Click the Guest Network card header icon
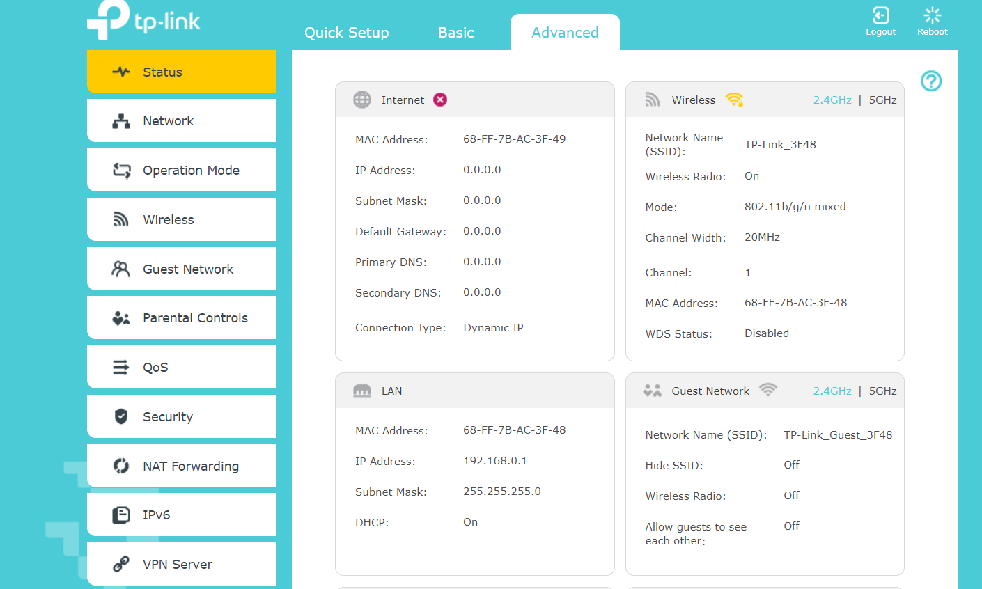The width and height of the screenshot is (982, 589). click(x=653, y=391)
